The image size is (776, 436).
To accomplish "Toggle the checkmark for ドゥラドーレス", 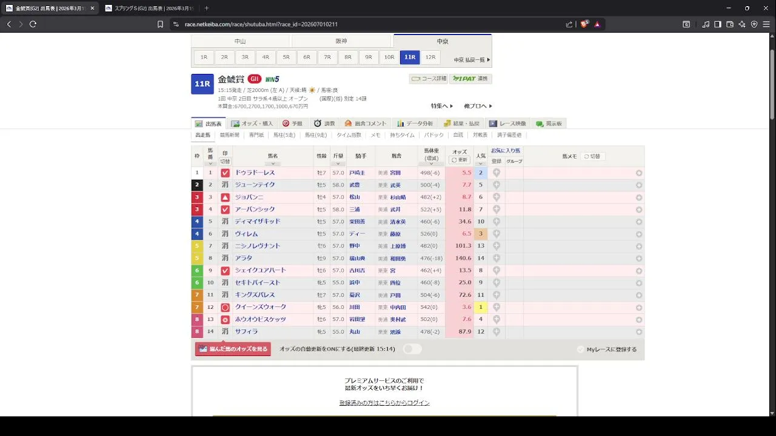I will 225,173.
